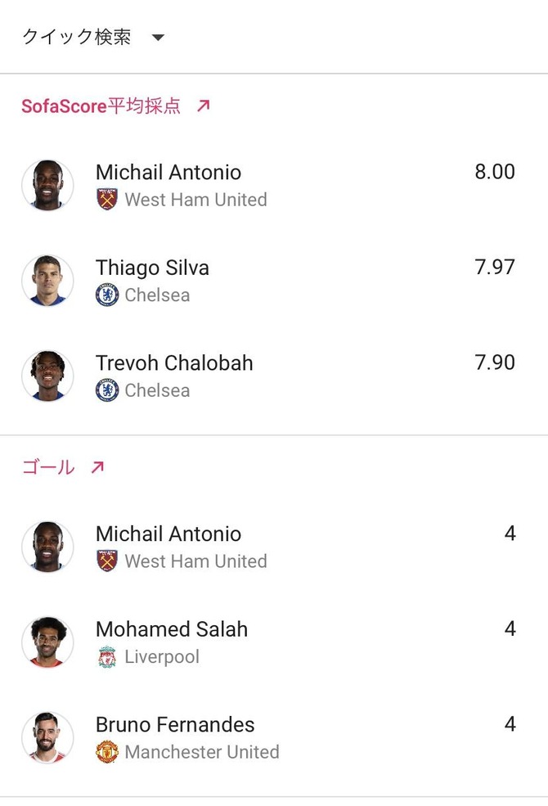Click arrow icon beside ゴール heading
This screenshot has width=548, height=806.
coord(97,467)
